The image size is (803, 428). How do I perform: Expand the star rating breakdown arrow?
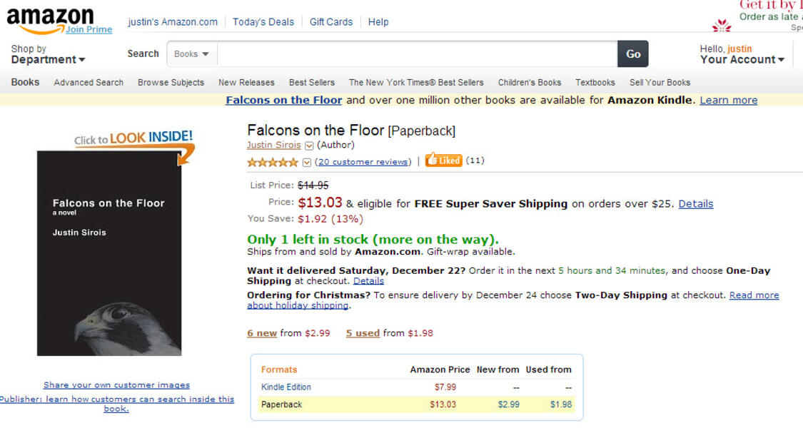(307, 163)
